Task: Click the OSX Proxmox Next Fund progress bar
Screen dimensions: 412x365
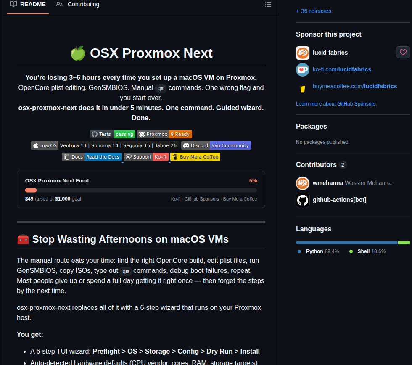Action: [x=141, y=190]
